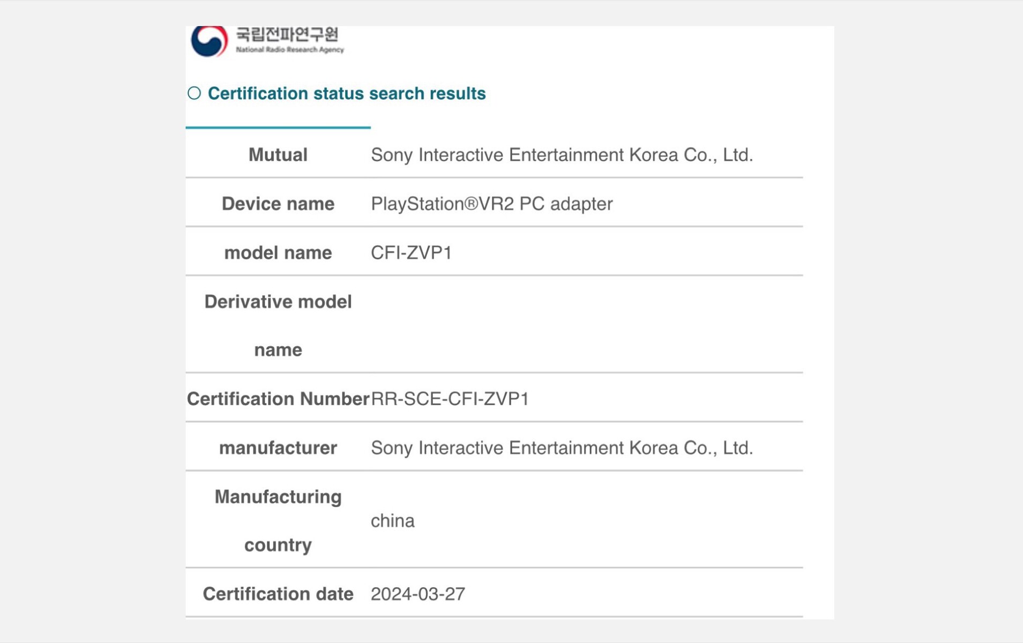
Task: Select the certification date 2024-03-27
Action: [x=417, y=594]
